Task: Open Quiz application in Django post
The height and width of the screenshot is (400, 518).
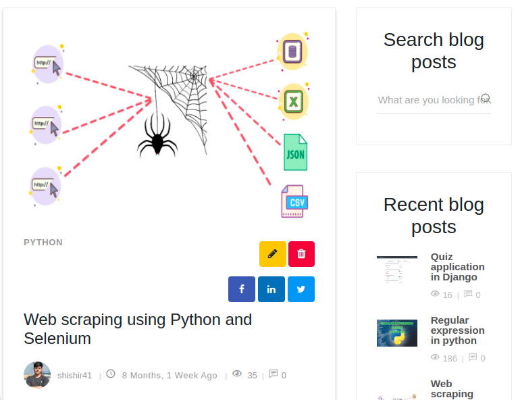Action: [x=457, y=267]
